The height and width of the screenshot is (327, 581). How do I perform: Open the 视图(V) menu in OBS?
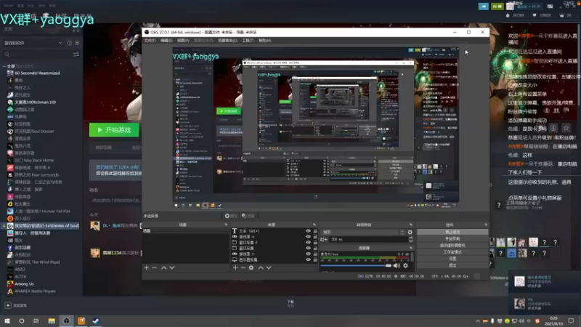point(183,41)
